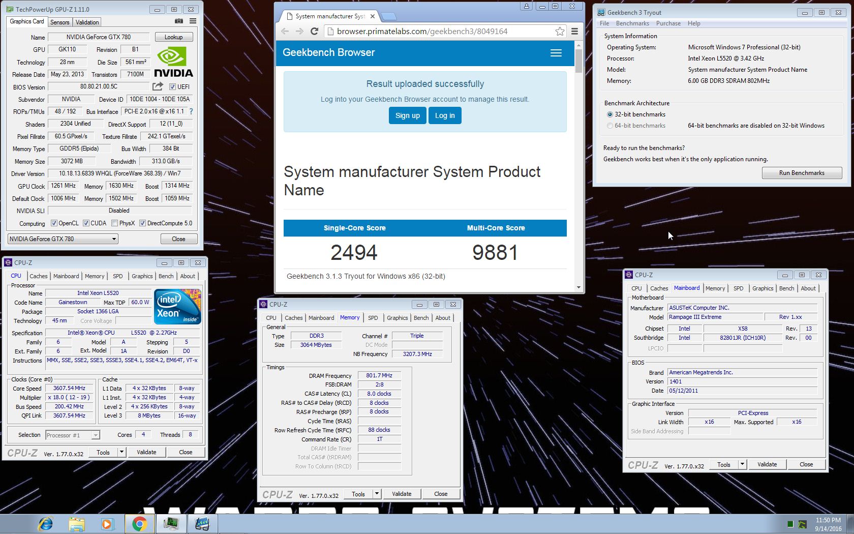
Task: Select the 64-bit benchmarks radio button
Action: click(x=610, y=126)
